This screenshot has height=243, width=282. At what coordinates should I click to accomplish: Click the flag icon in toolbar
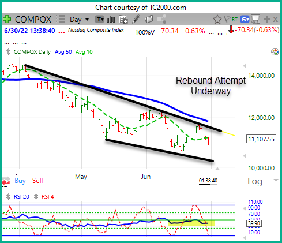click(227, 19)
